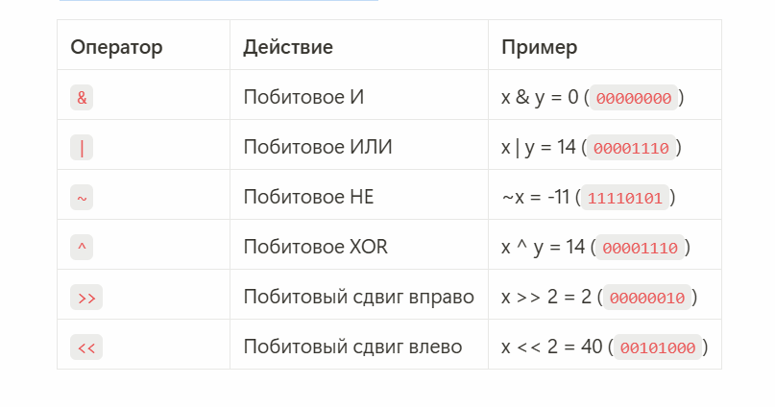Image resolution: width=775 pixels, height=407 pixels.
Task: Click the 00000000 binary code value
Action: 634,98
